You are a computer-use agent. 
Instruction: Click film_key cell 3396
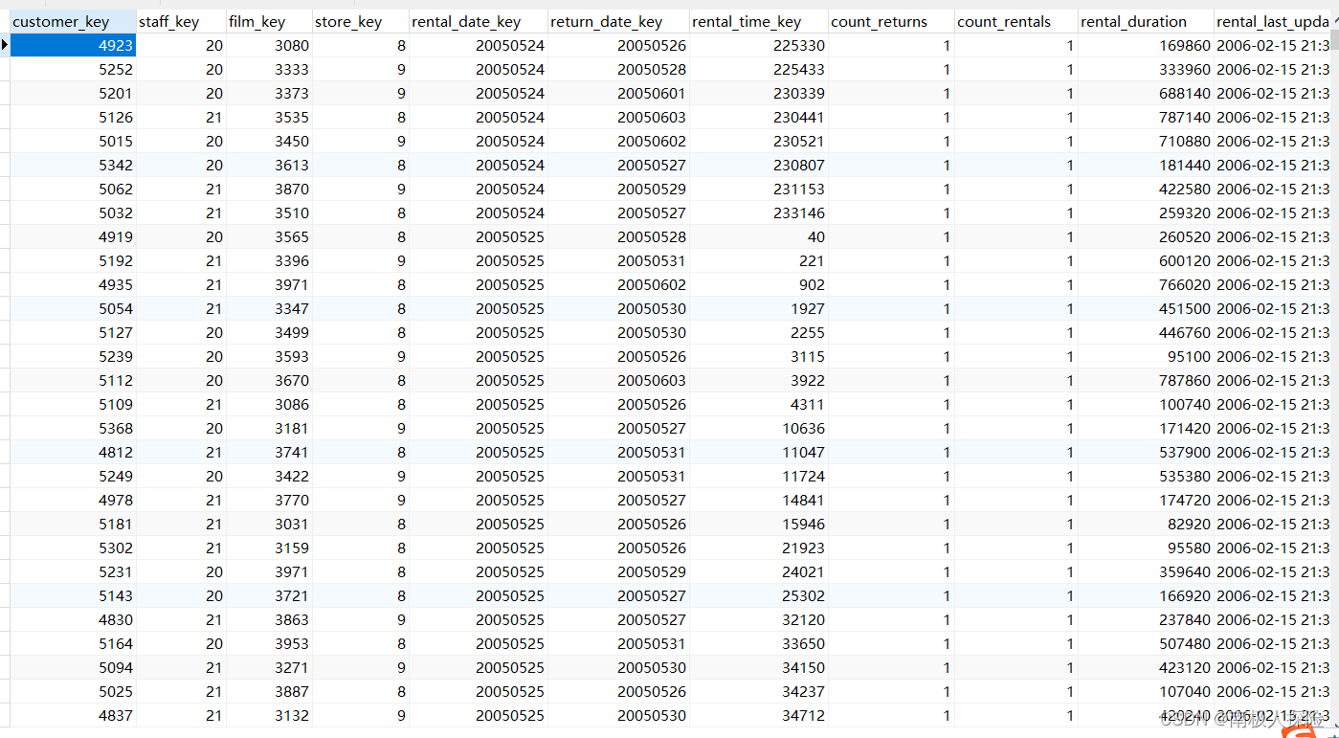tap(270, 260)
